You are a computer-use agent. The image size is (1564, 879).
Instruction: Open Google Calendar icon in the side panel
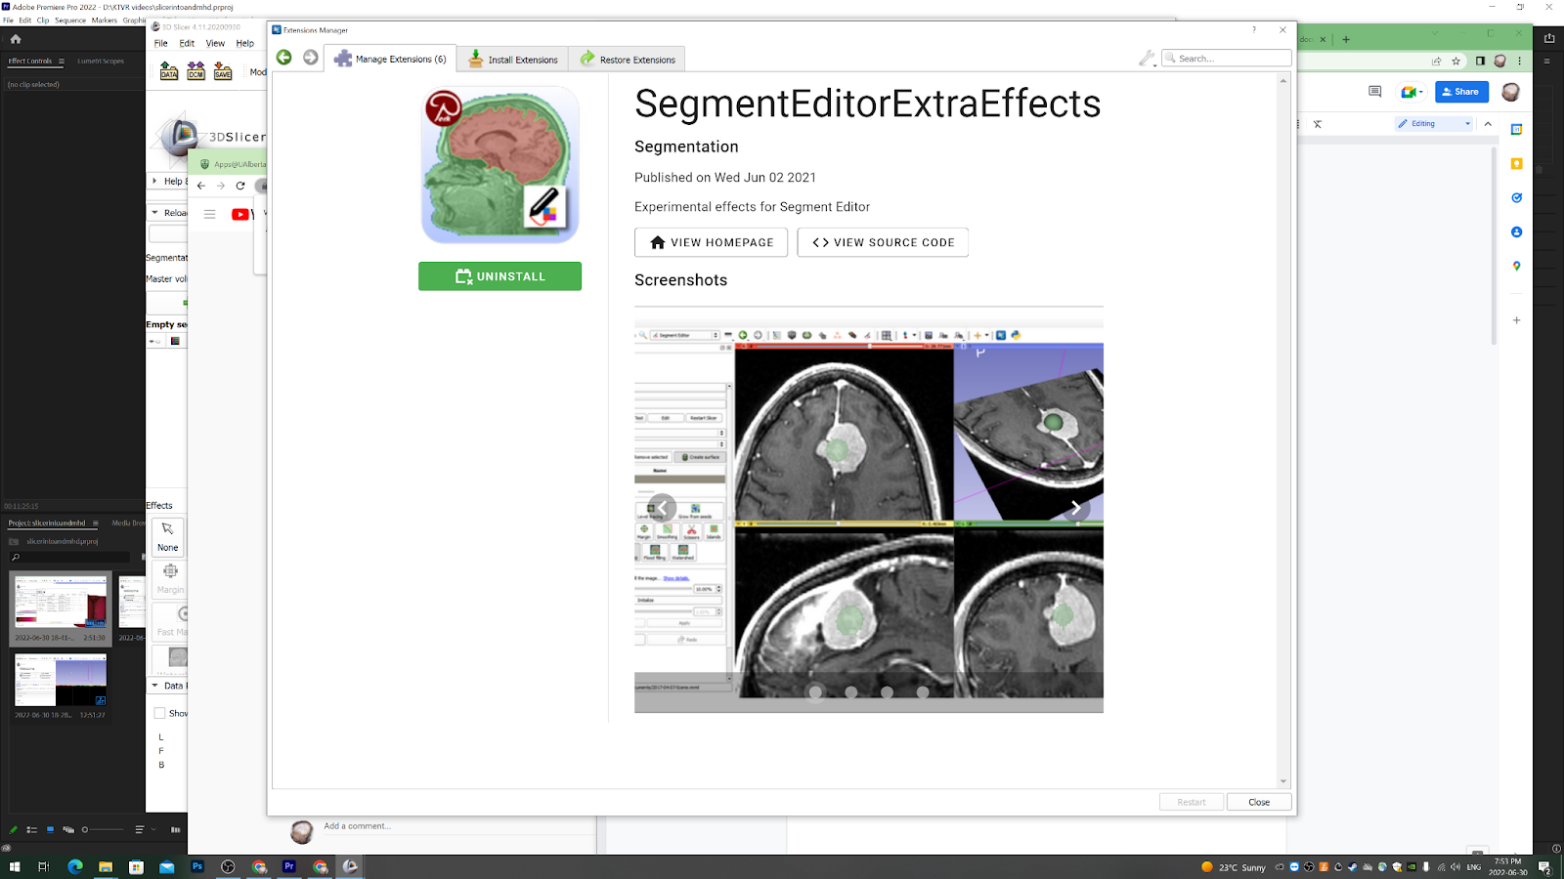tap(1517, 129)
